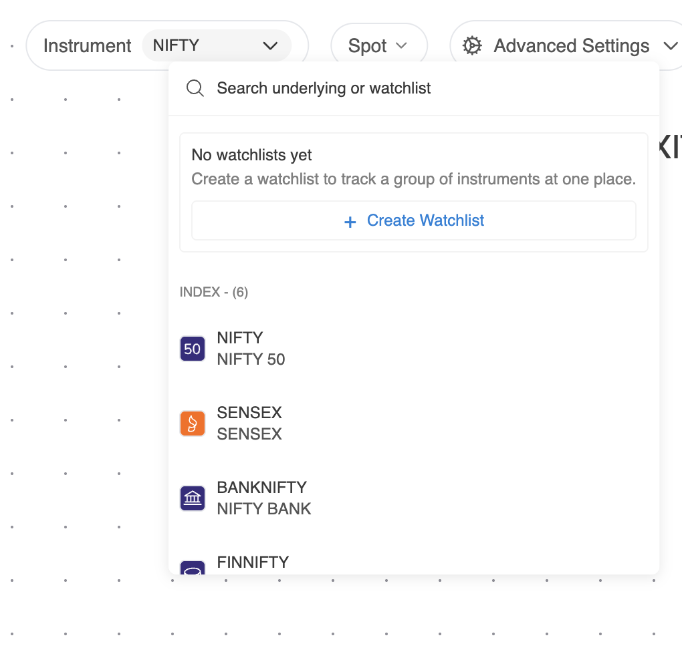Click the 'NIFTY 50' subtitle text

251,359
